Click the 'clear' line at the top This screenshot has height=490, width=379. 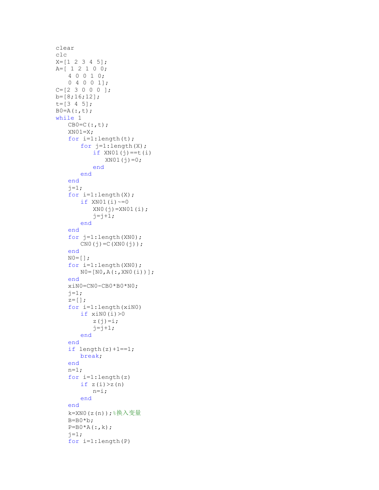[65, 48]
